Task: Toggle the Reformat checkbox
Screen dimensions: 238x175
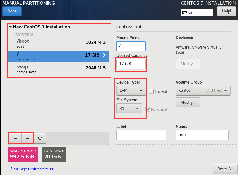Action: [148, 109]
